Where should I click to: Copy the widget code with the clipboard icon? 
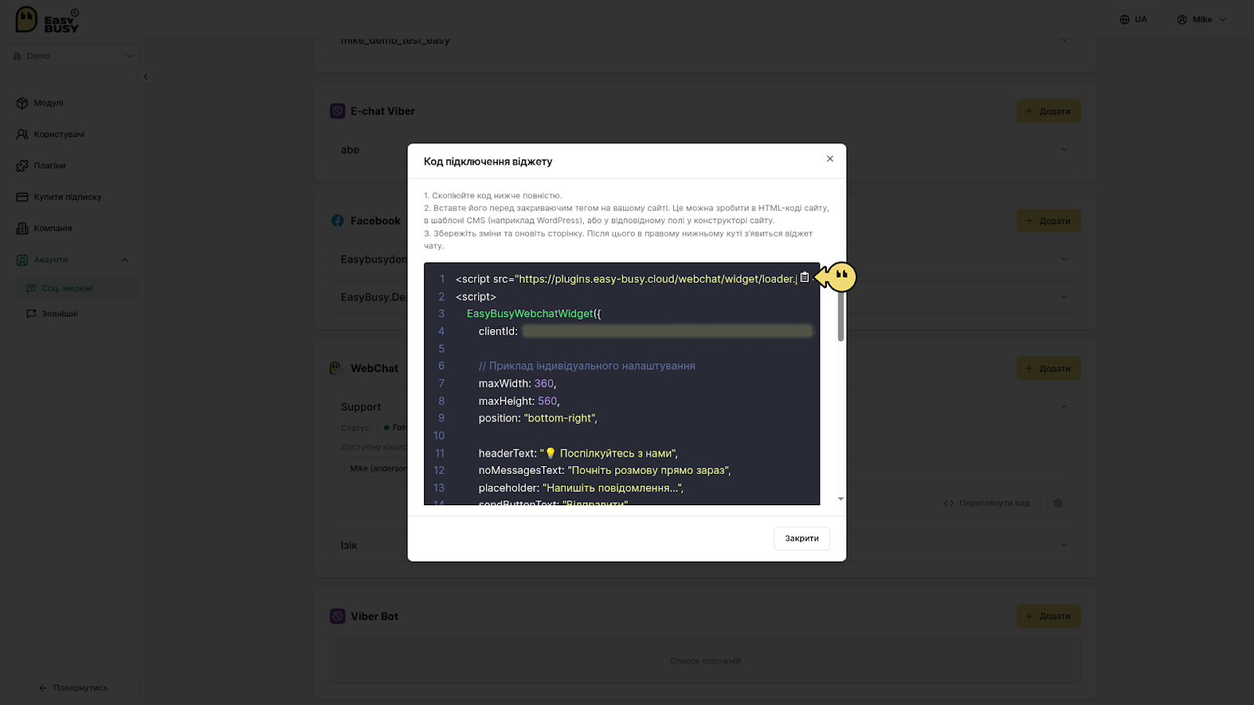pos(804,277)
